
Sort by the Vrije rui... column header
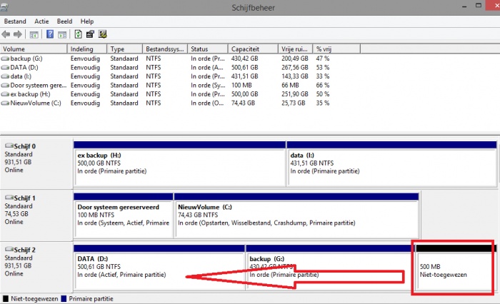[295, 49]
